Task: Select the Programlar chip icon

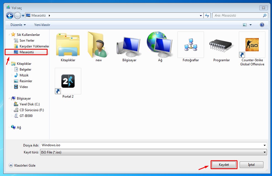Action: tap(221, 45)
